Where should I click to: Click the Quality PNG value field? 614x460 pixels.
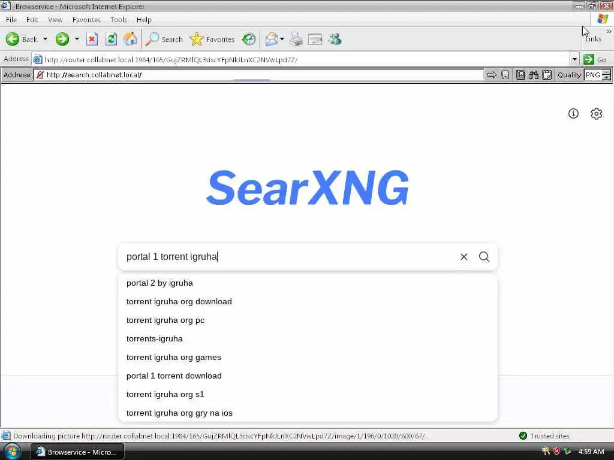(593, 75)
